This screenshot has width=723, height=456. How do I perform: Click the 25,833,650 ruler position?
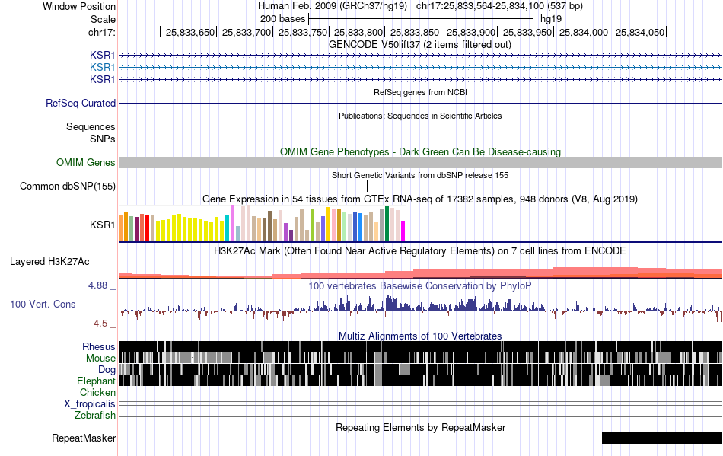190,32
